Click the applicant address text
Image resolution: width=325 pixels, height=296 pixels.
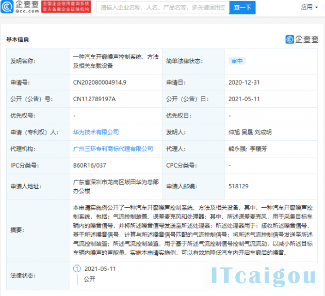116,187
